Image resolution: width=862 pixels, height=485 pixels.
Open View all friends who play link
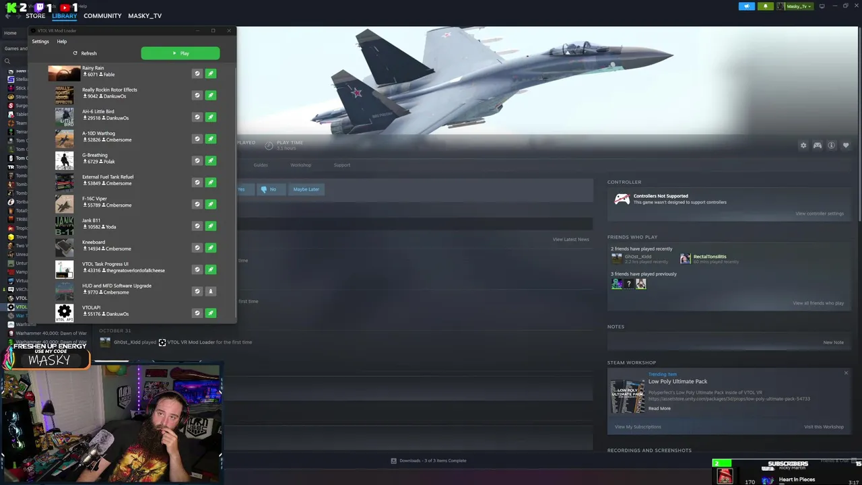point(818,303)
